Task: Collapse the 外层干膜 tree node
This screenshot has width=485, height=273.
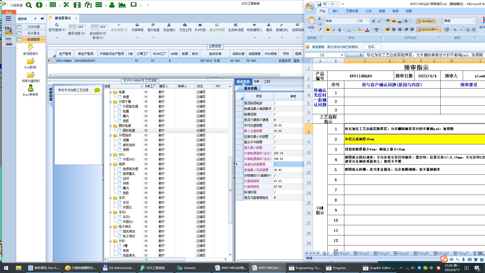Action: click(x=110, y=102)
